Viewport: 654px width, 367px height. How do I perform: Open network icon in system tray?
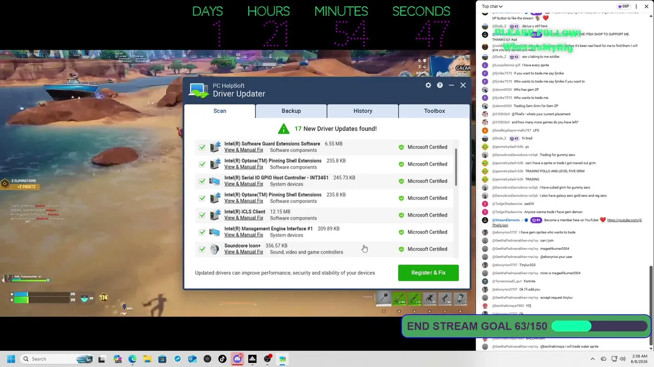pos(614,359)
